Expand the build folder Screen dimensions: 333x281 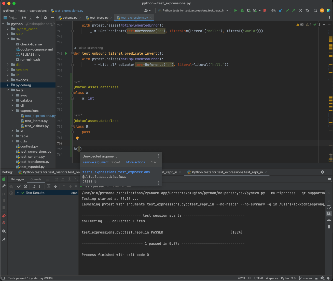[8, 34]
